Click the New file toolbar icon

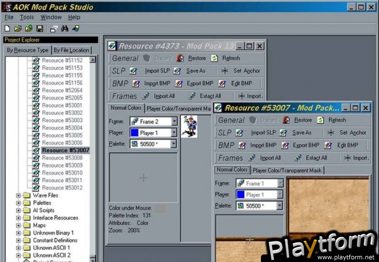[8, 29]
